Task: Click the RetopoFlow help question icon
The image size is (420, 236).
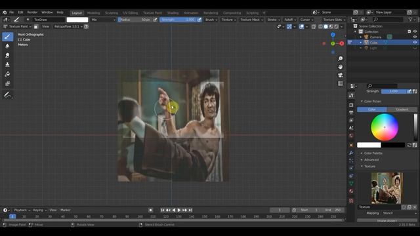Action: (86, 26)
